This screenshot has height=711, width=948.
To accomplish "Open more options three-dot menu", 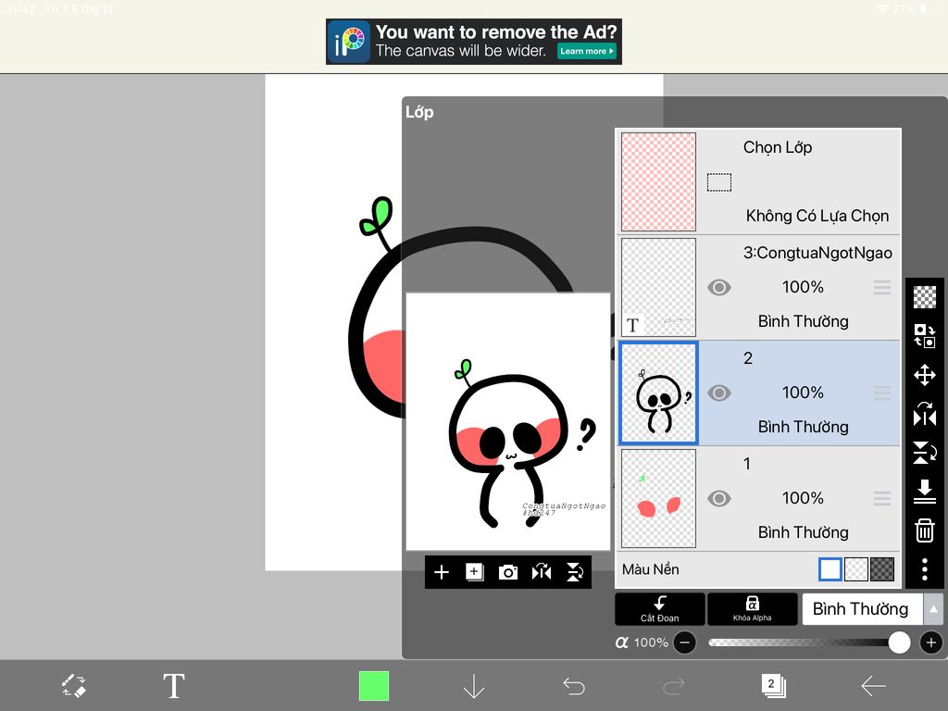I will (x=925, y=569).
